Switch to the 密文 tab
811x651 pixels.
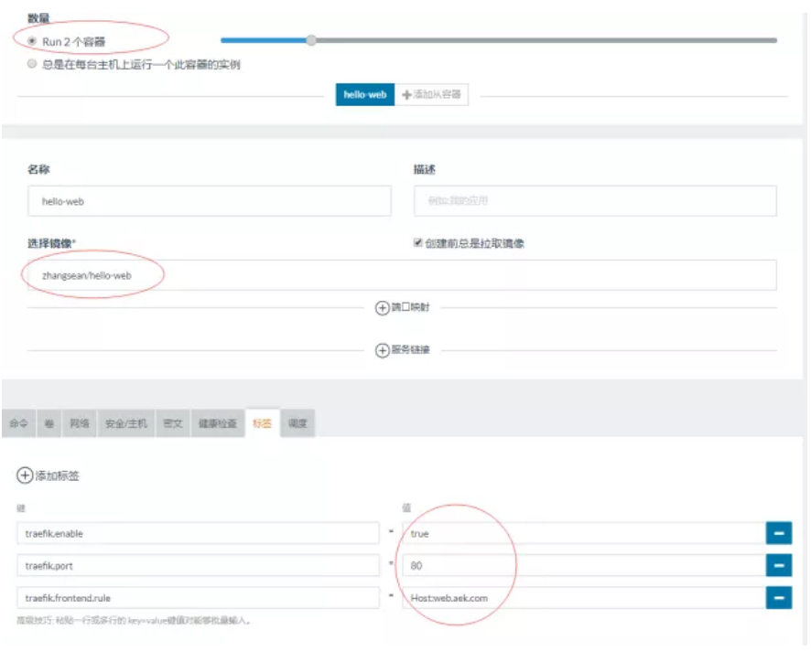click(x=173, y=423)
